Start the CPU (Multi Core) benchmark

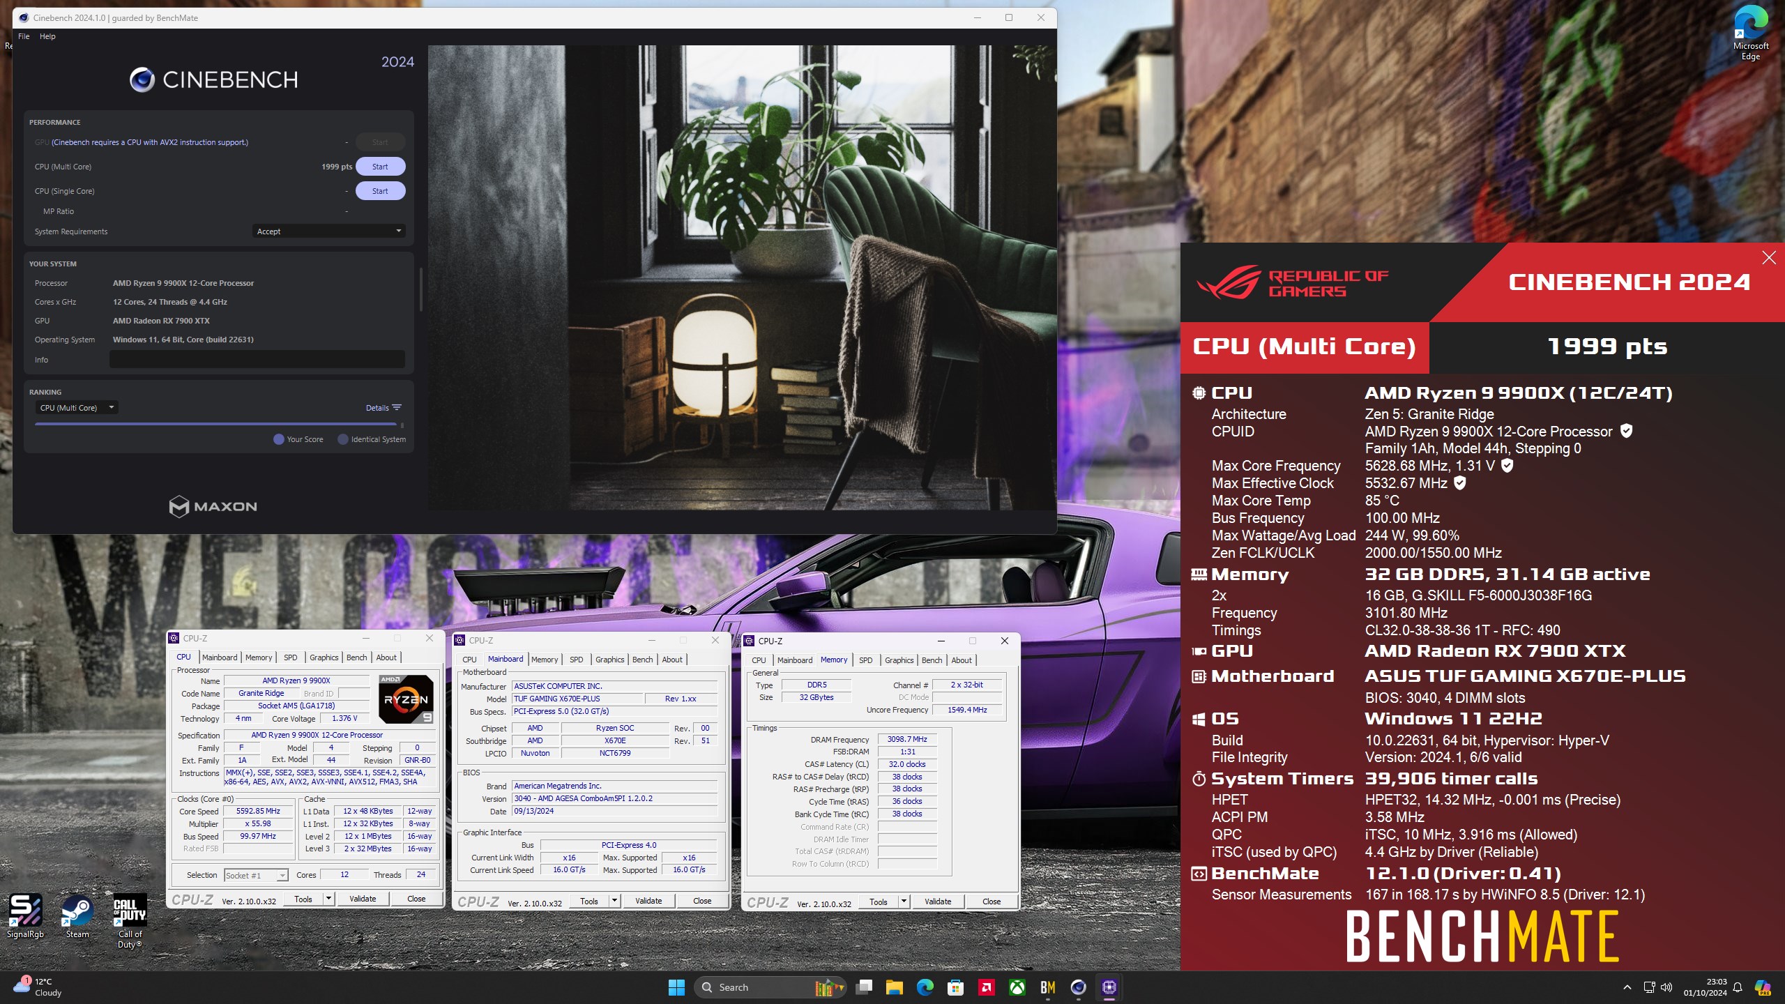tap(380, 167)
